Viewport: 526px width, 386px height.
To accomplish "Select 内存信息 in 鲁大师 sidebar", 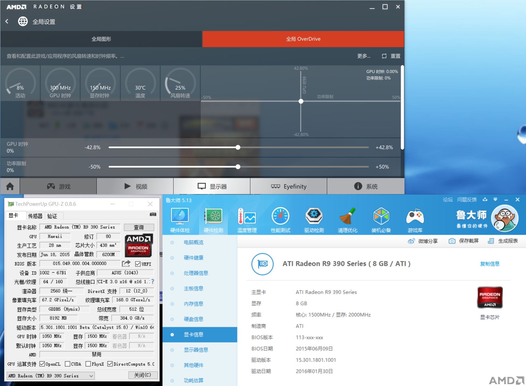I will click(200, 304).
